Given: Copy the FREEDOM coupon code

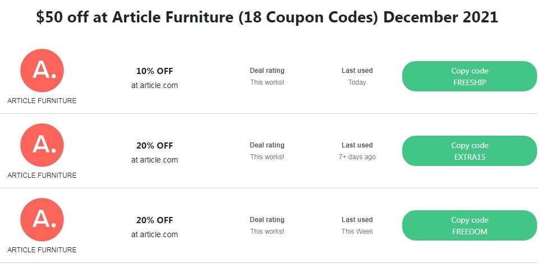Looking at the screenshot, I should tap(469, 225).
